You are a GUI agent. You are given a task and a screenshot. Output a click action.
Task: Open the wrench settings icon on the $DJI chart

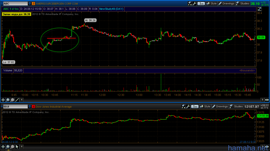pyautogui.click(x=188, y=107)
